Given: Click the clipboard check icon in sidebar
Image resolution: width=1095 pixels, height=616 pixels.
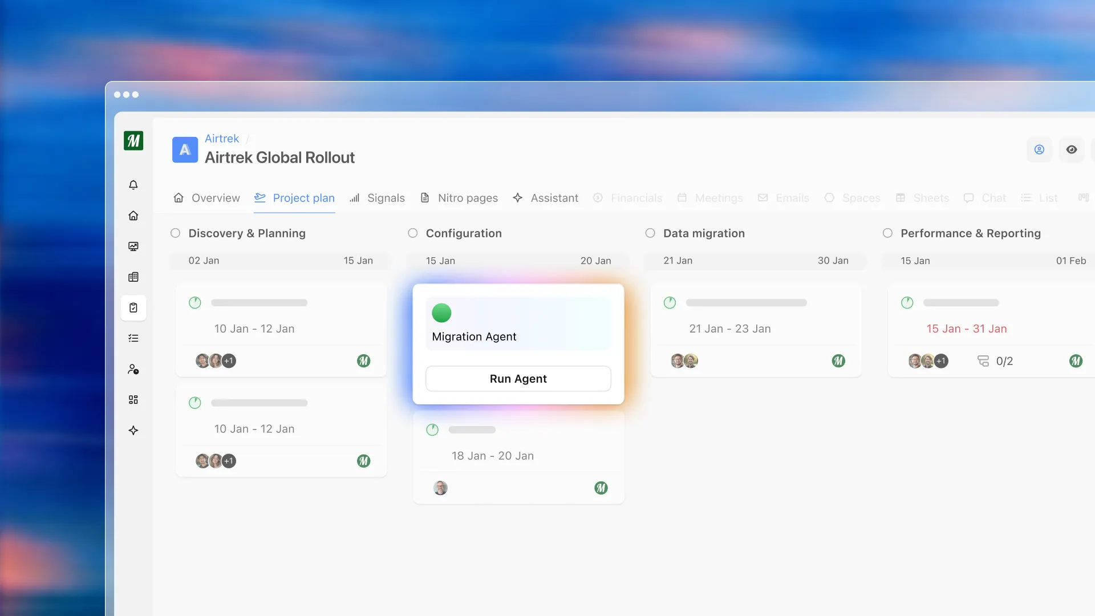Looking at the screenshot, I should pos(133,308).
